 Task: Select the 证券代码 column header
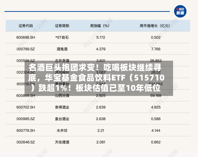[x=26, y=26]
